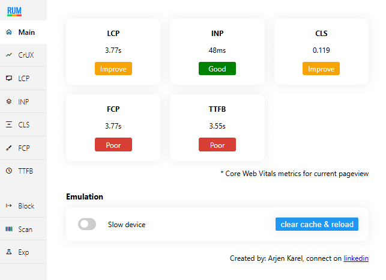Click the clear cache & reload button
This screenshot has height=280, width=386.
tap(317, 224)
